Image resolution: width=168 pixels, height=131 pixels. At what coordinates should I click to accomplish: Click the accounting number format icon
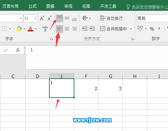click(x=140, y=29)
